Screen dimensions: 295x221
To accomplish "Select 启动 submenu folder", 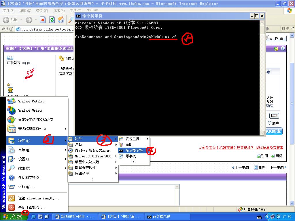I will pyautogui.click(x=93, y=145).
